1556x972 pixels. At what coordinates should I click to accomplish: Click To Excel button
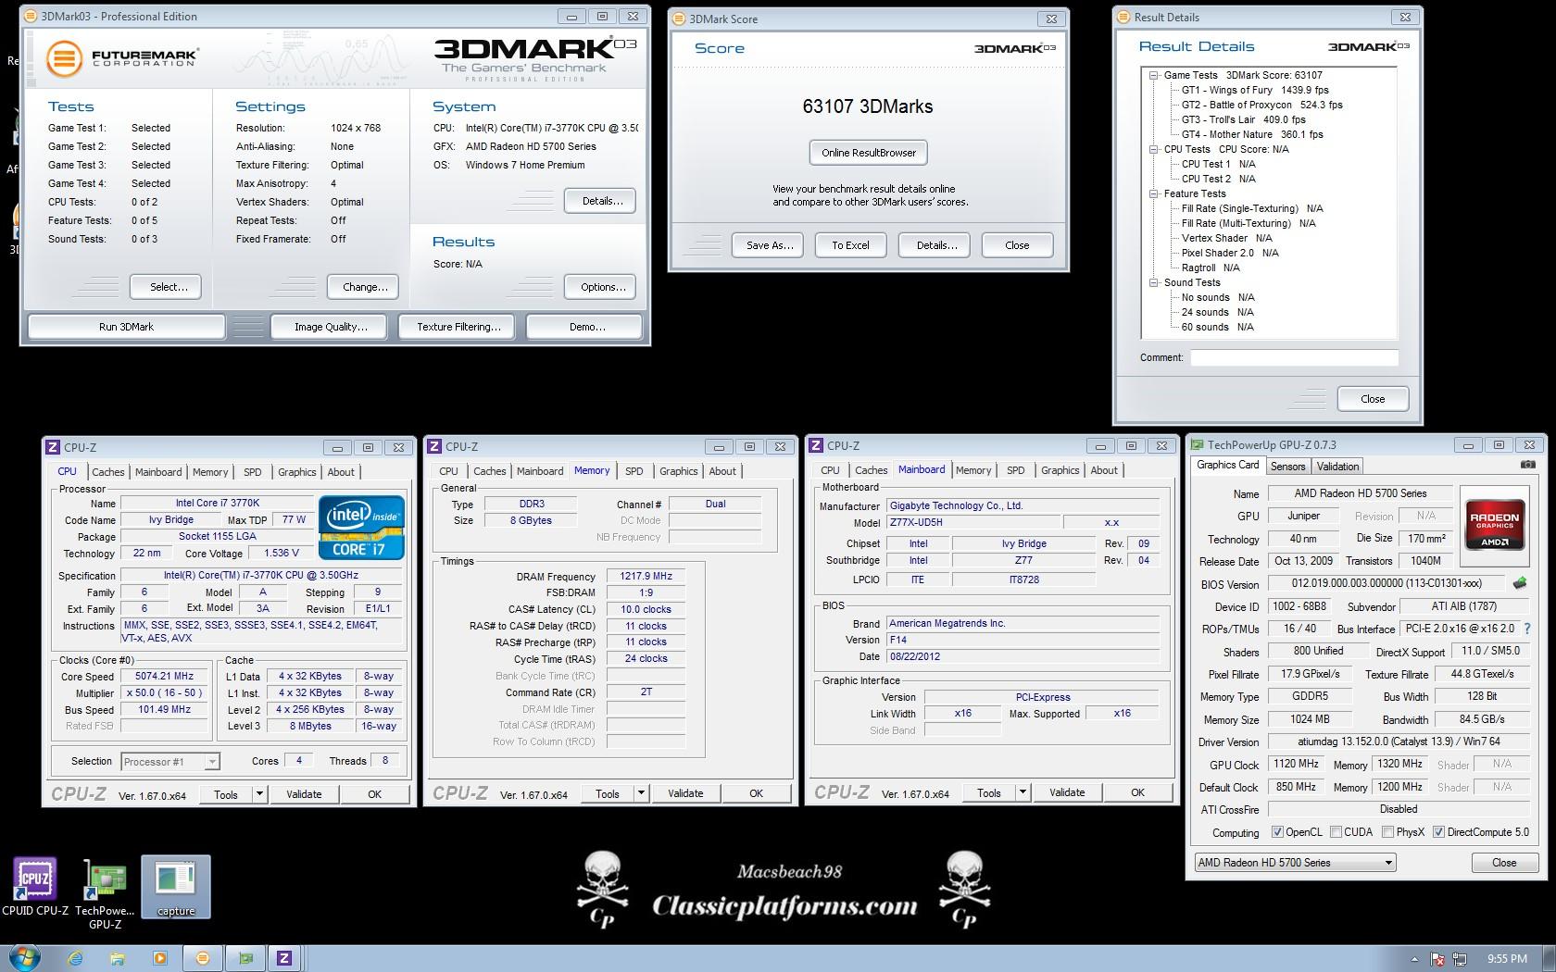point(850,245)
